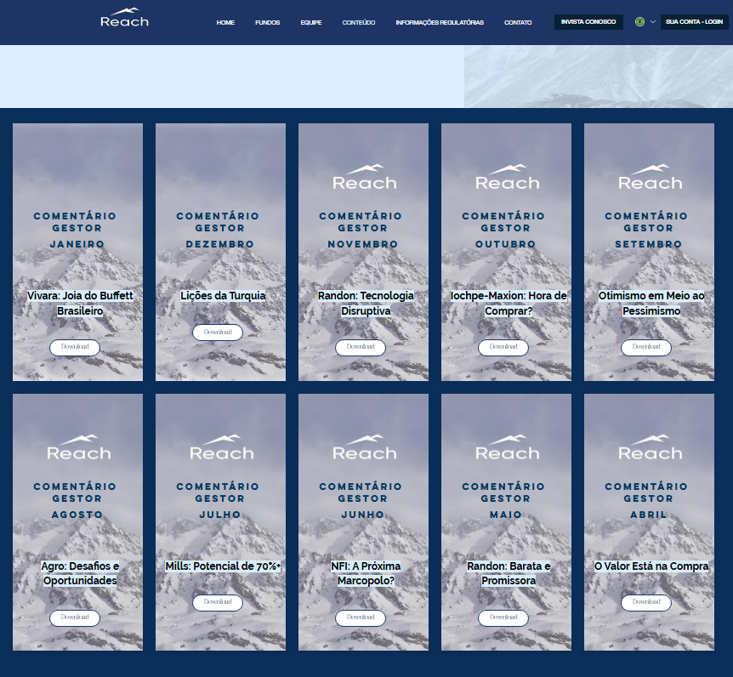Select title 'O Valor Está na Compra'
The width and height of the screenshot is (733, 677).
coord(651,566)
